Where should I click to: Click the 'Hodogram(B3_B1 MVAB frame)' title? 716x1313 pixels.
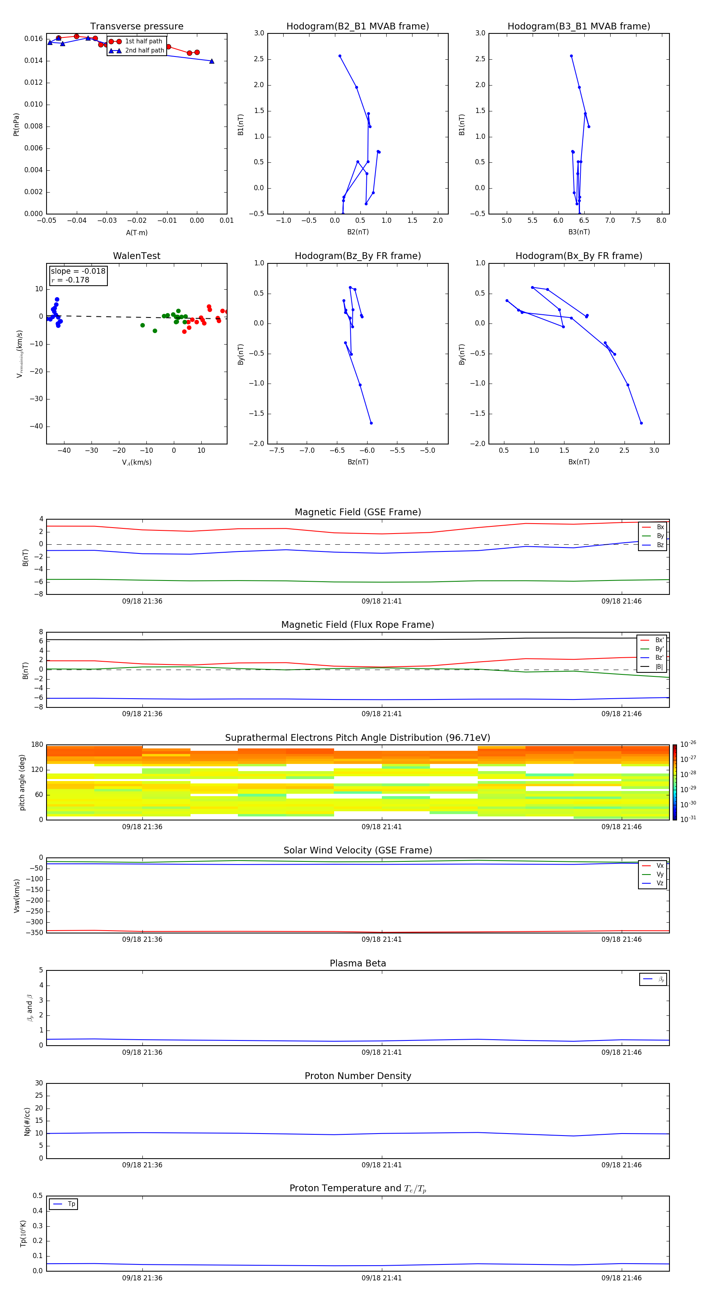click(579, 27)
